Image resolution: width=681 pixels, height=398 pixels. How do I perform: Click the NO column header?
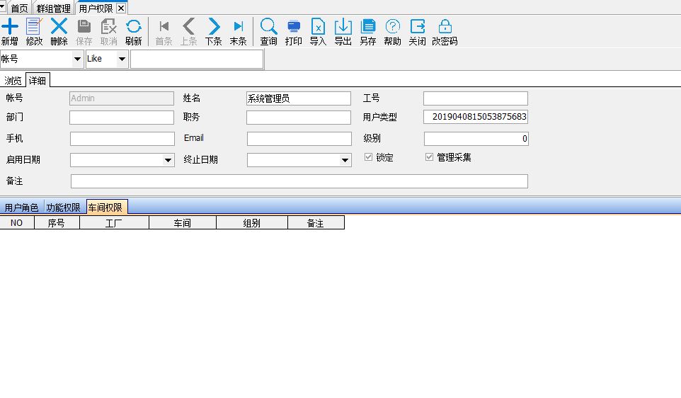(x=17, y=223)
